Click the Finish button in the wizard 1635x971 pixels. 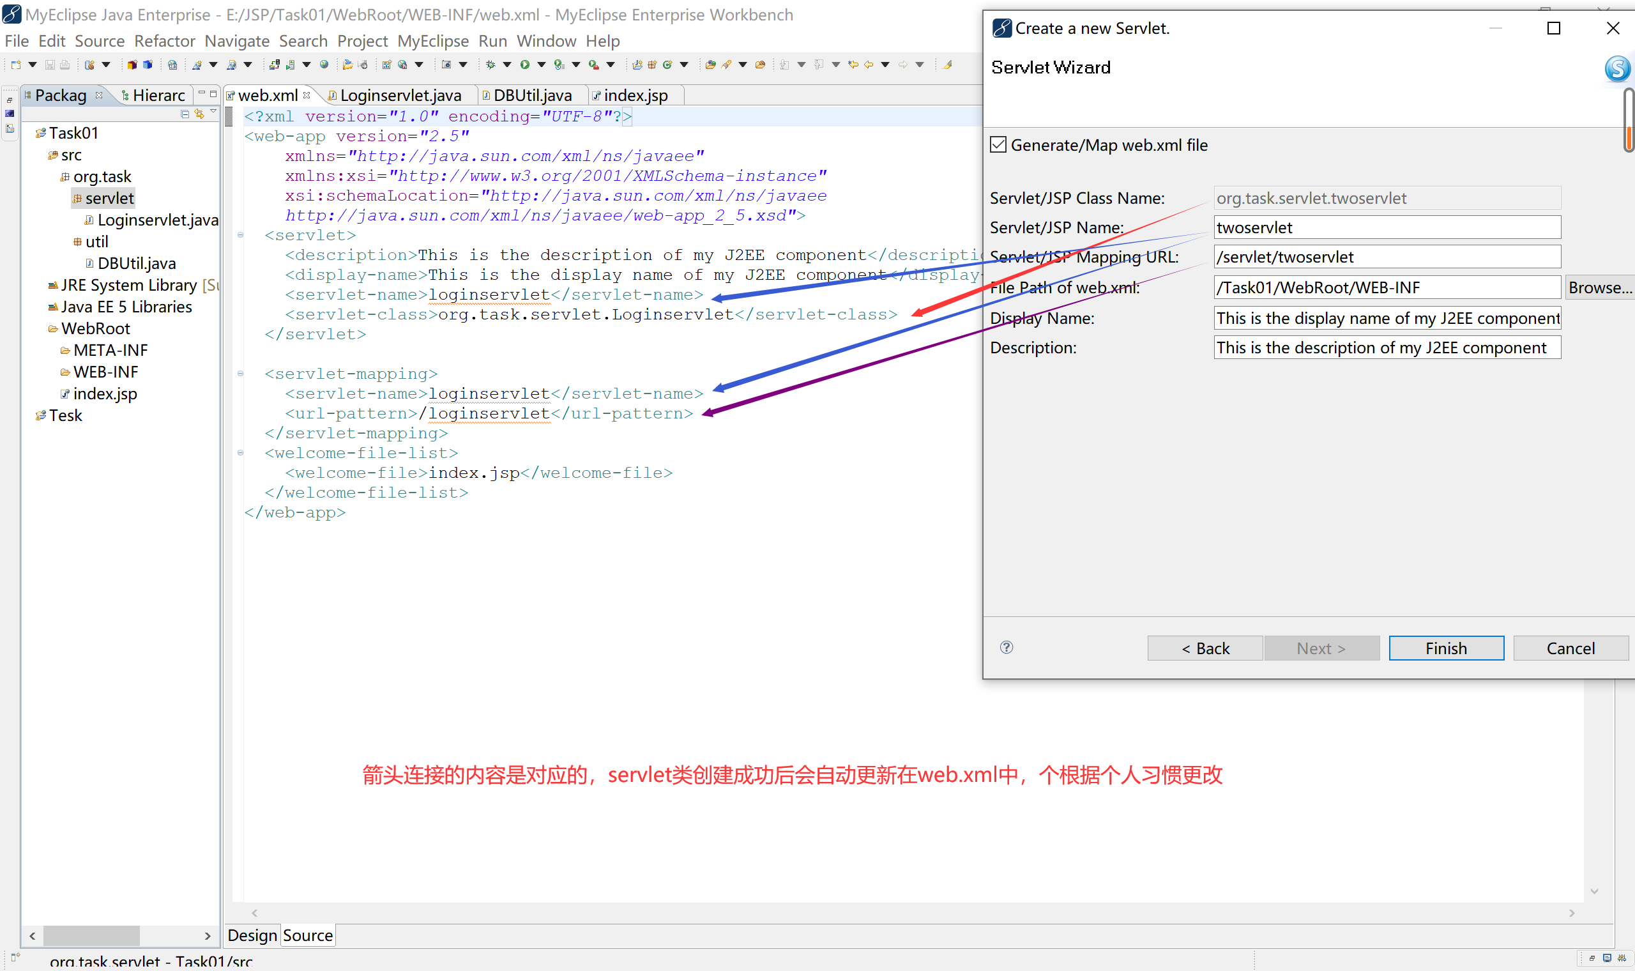[x=1445, y=648]
